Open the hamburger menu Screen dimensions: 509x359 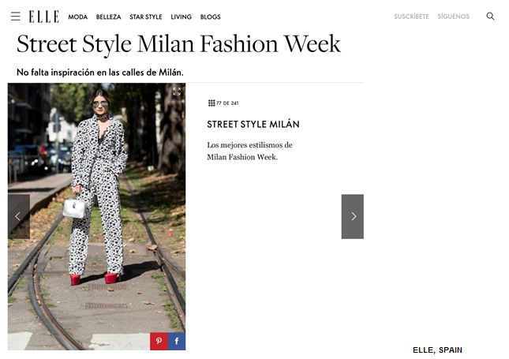(x=15, y=16)
